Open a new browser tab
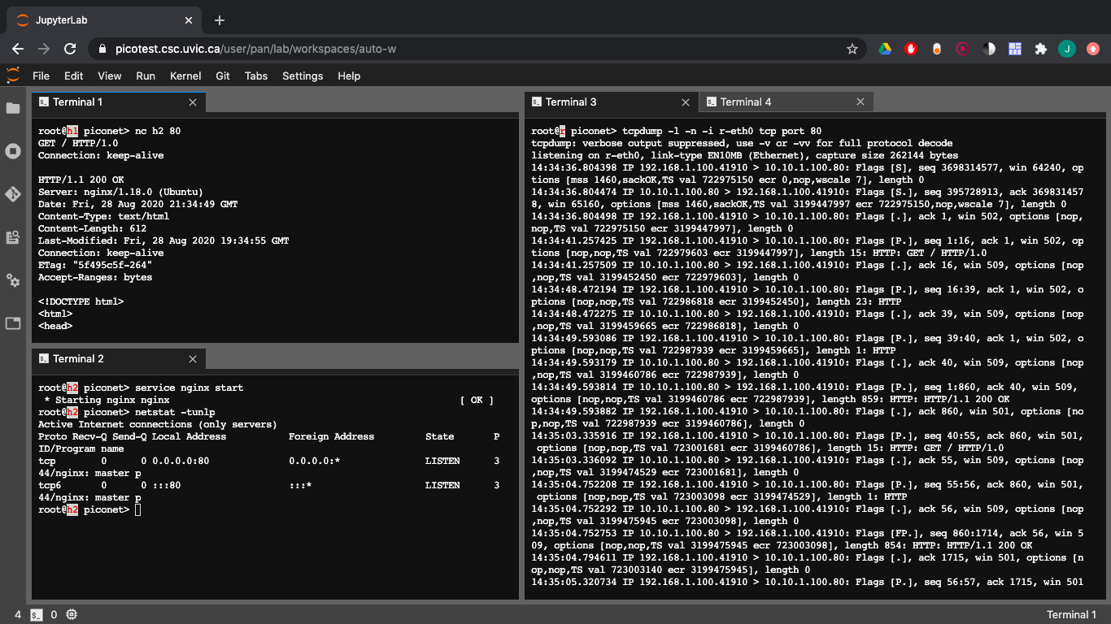 click(220, 20)
